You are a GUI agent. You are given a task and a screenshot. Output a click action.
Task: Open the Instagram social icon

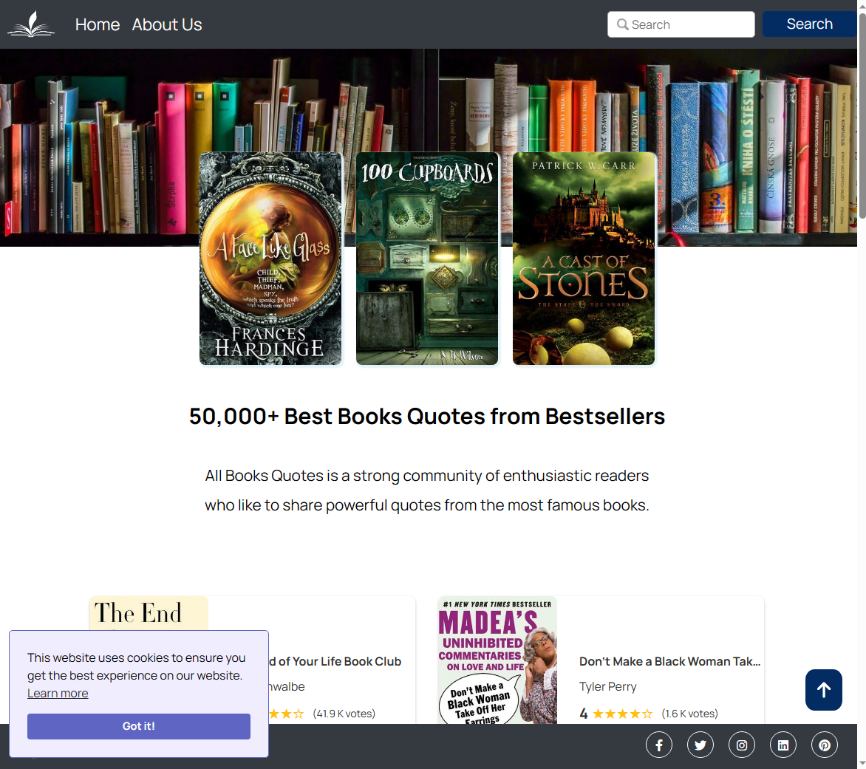(742, 745)
